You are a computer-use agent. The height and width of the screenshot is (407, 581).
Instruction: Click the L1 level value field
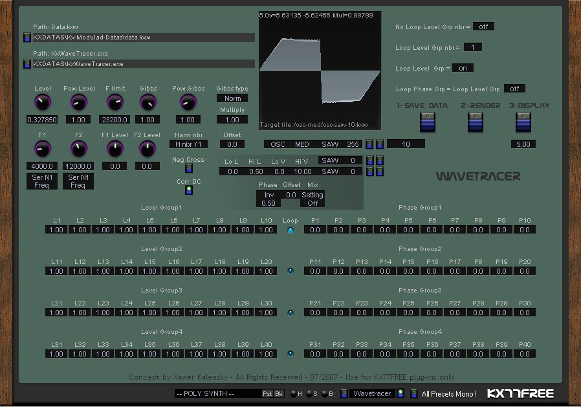click(x=56, y=230)
